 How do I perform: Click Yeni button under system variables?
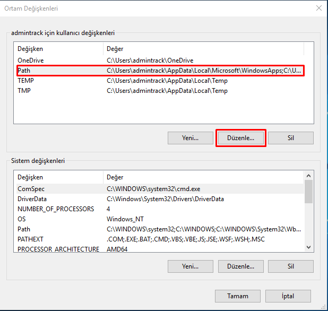tap(190, 266)
